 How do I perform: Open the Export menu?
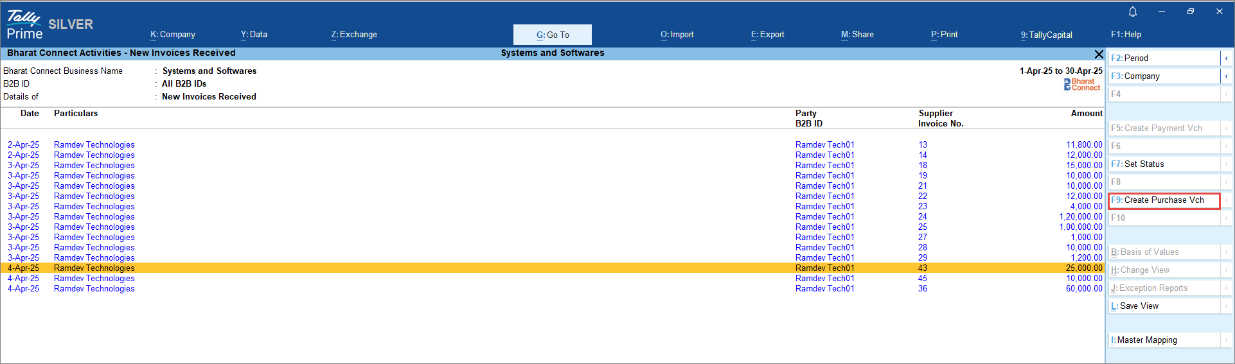[767, 35]
